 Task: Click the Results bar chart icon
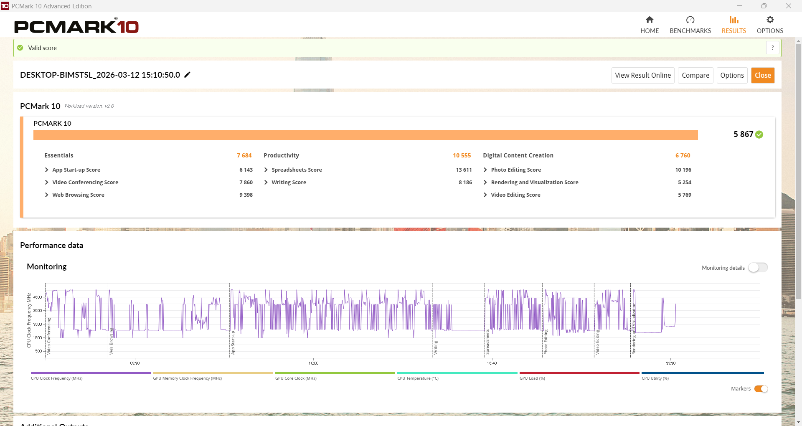point(733,20)
